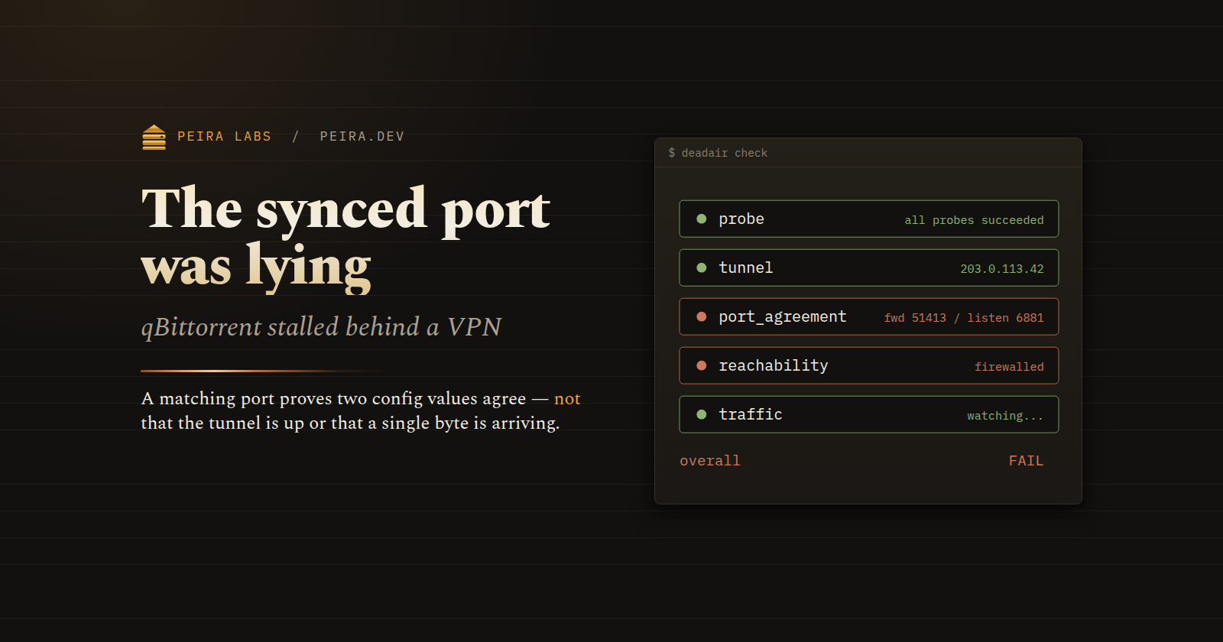Click sentence line starting "that the tunnel is up"
The image size is (1223, 642).
(350, 423)
